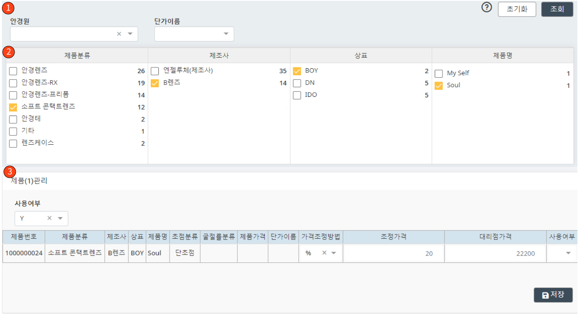Check the My Self product checkbox
Viewport: 579px width, 314px height.
(438, 73)
